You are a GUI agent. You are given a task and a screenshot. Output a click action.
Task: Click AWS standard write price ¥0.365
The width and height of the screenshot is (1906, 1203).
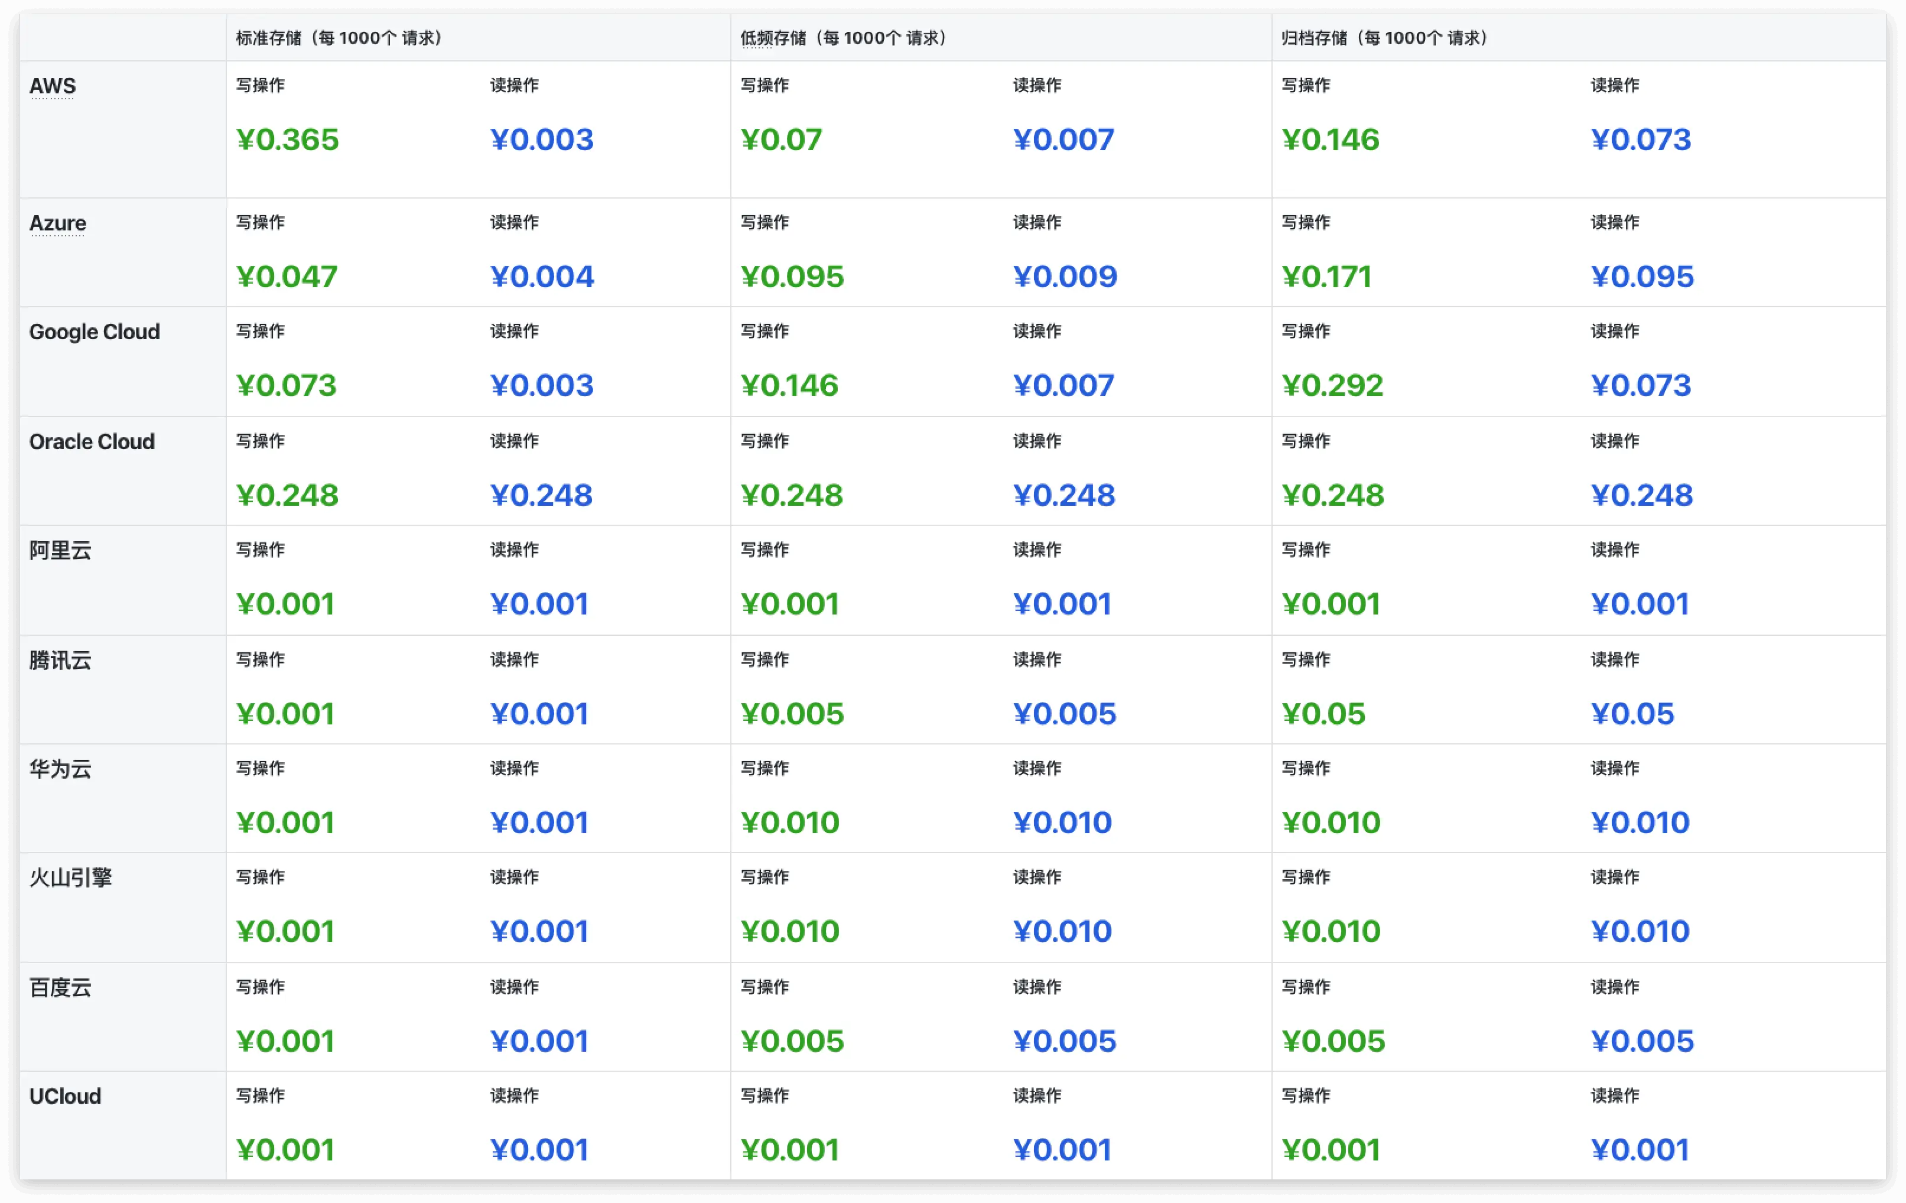[x=287, y=140]
